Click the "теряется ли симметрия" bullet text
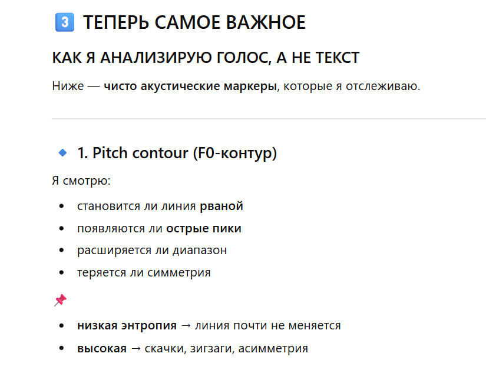The image size is (486, 380). pos(144,273)
